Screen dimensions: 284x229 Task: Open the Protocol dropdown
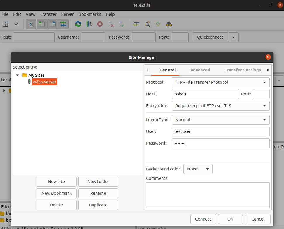[x=220, y=82]
